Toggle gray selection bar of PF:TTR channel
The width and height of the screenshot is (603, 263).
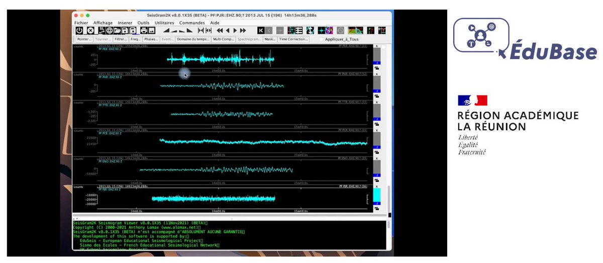(377, 111)
